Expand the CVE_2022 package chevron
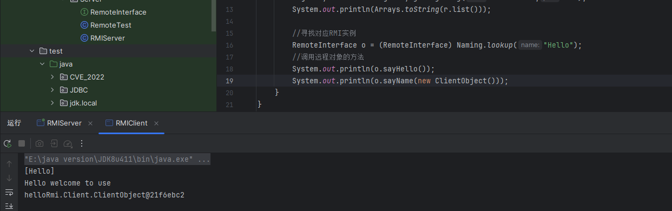The width and height of the screenshot is (672, 211). point(52,77)
